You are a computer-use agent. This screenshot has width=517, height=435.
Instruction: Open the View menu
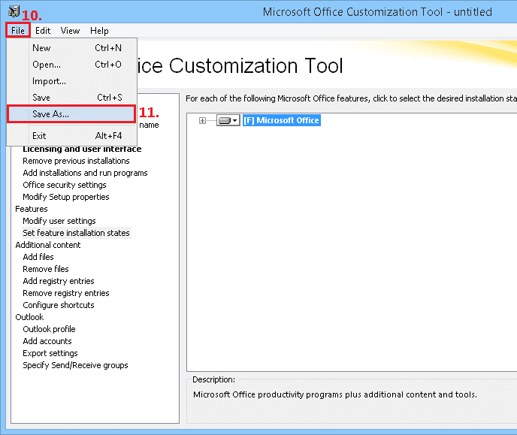point(70,31)
